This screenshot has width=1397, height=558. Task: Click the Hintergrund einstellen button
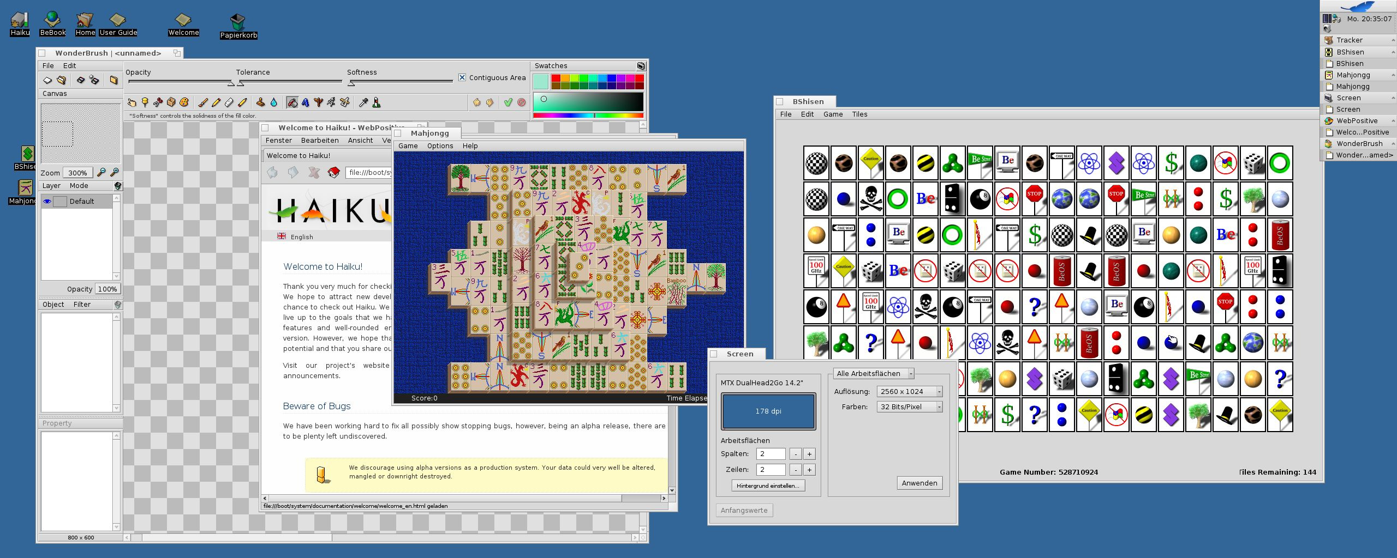pyautogui.click(x=768, y=486)
